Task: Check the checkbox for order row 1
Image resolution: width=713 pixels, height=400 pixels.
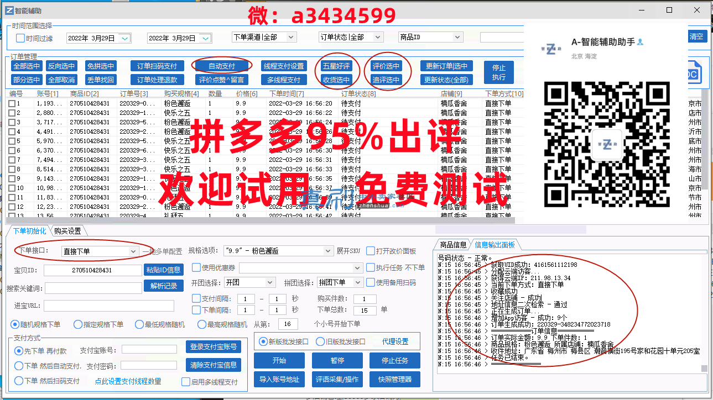Action: [x=12, y=103]
